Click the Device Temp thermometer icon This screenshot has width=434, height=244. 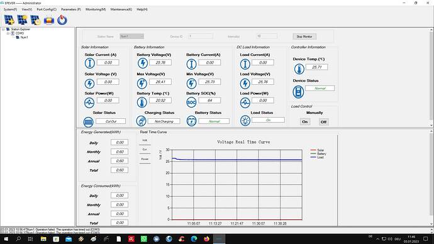[299, 69]
